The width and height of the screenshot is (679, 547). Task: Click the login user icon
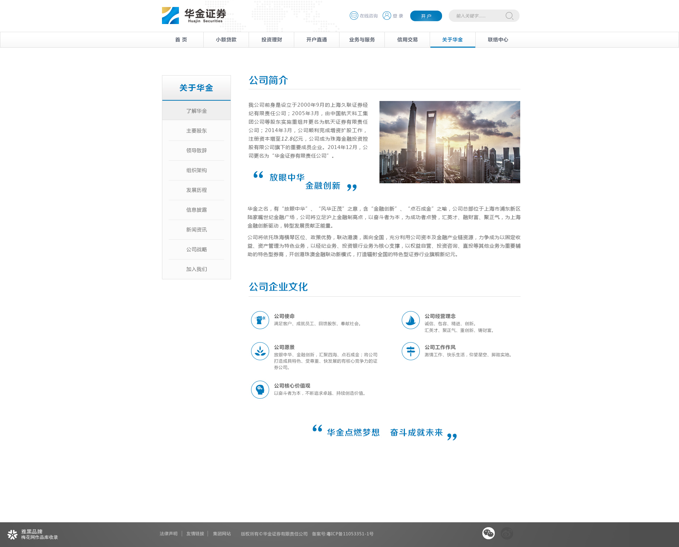tap(387, 16)
